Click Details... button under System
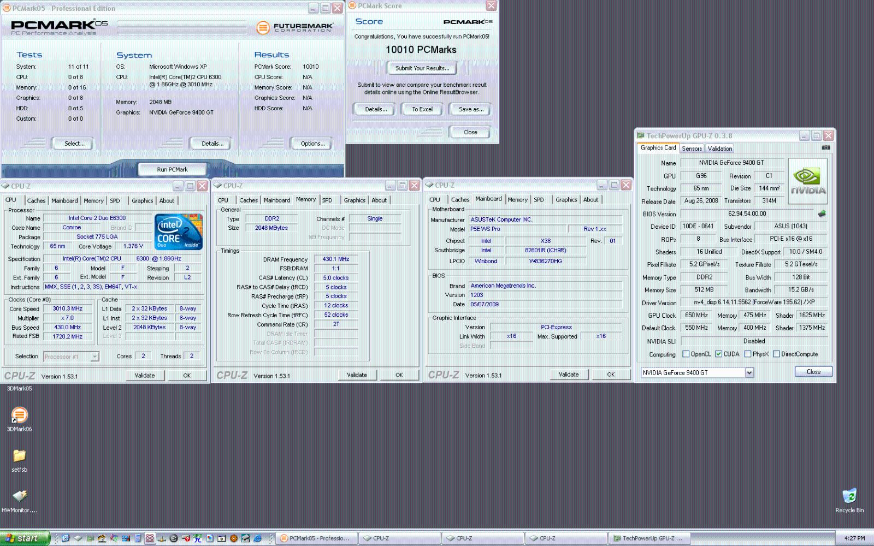The height and width of the screenshot is (546, 874). pos(210,144)
